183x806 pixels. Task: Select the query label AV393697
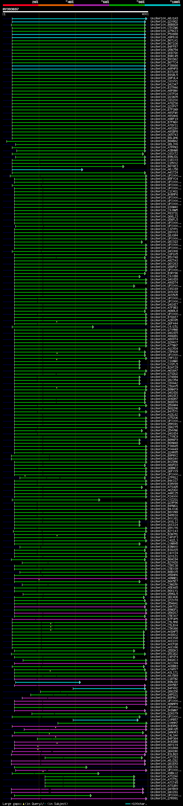[11, 9]
